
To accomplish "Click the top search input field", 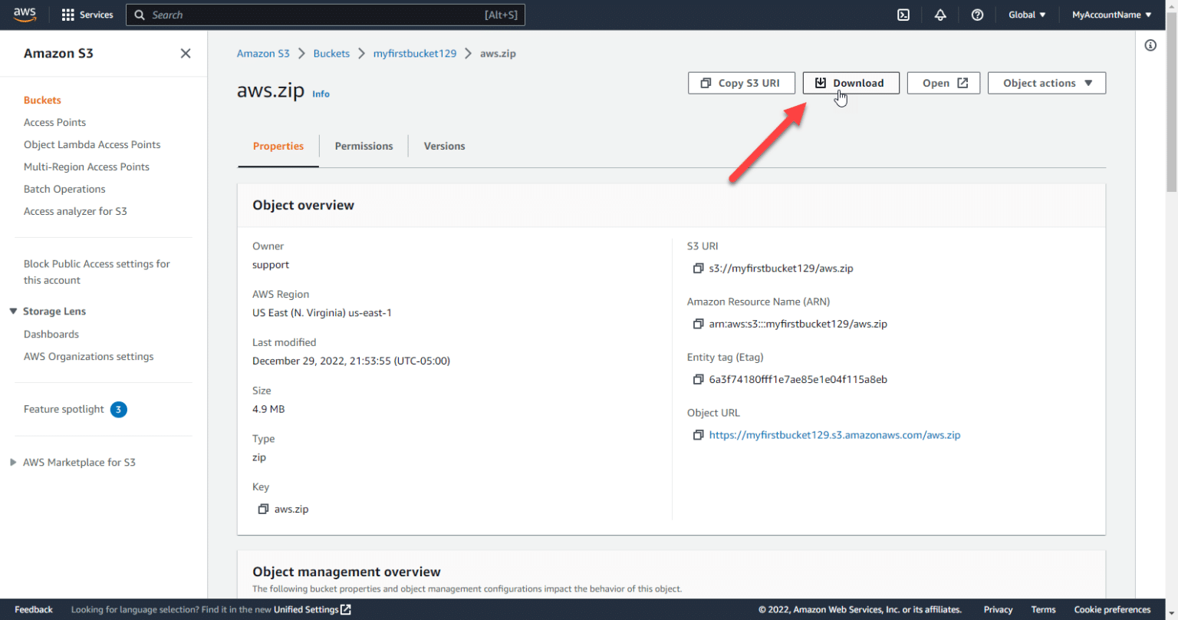I will tap(307, 15).
